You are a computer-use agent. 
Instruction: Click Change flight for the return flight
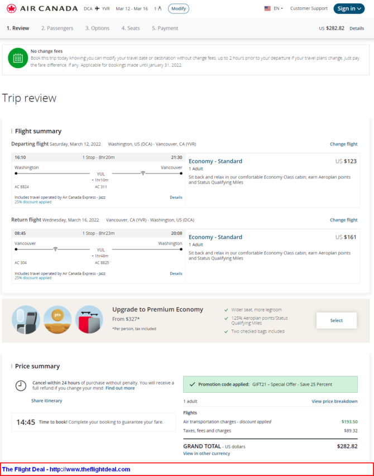tap(344, 220)
